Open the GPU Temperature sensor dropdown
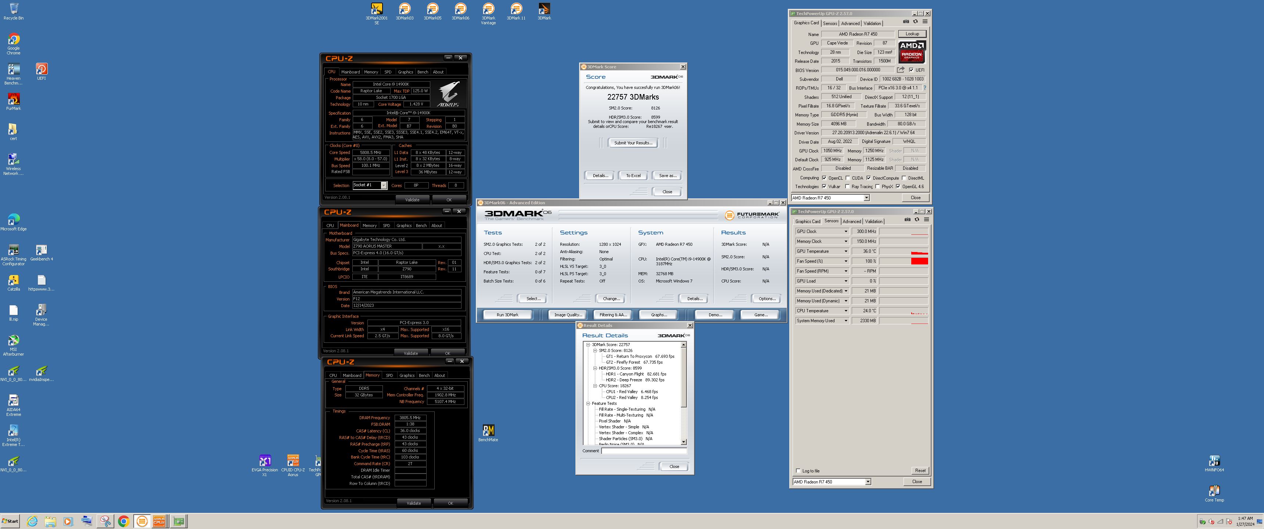1264x529 pixels. click(845, 251)
